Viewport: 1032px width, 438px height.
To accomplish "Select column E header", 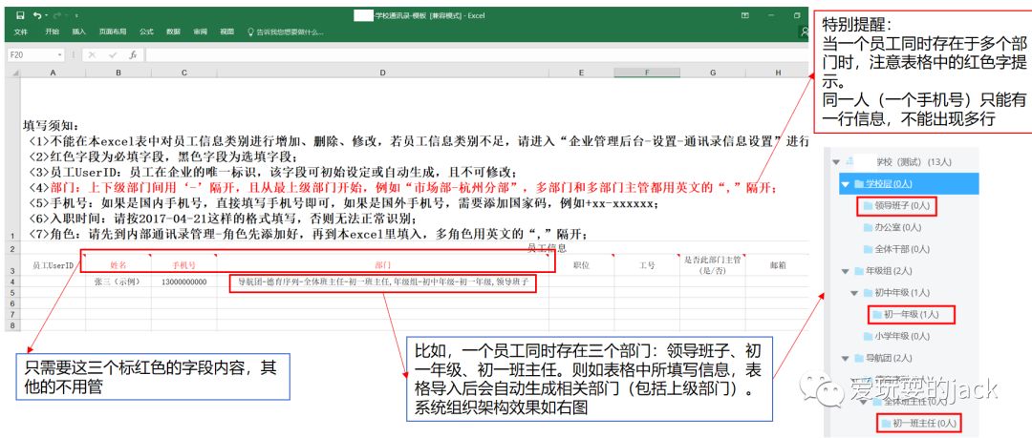I will [x=582, y=73].
